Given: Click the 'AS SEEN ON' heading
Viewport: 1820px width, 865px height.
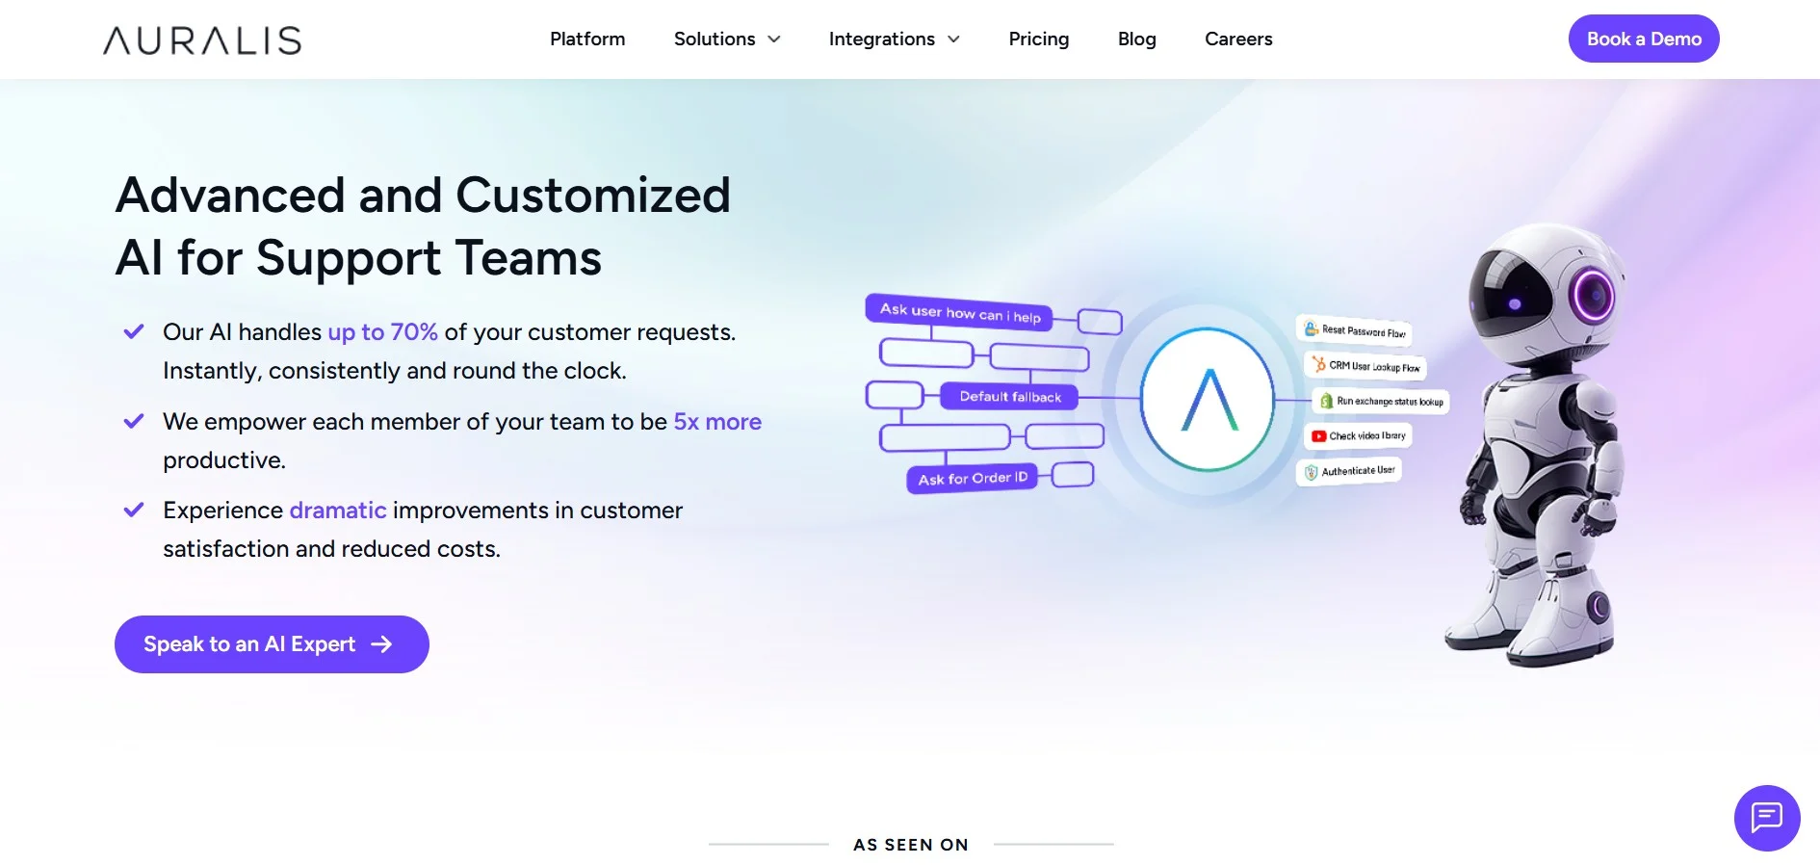Looking at the screenshot, I should click(x=911, y=845).
